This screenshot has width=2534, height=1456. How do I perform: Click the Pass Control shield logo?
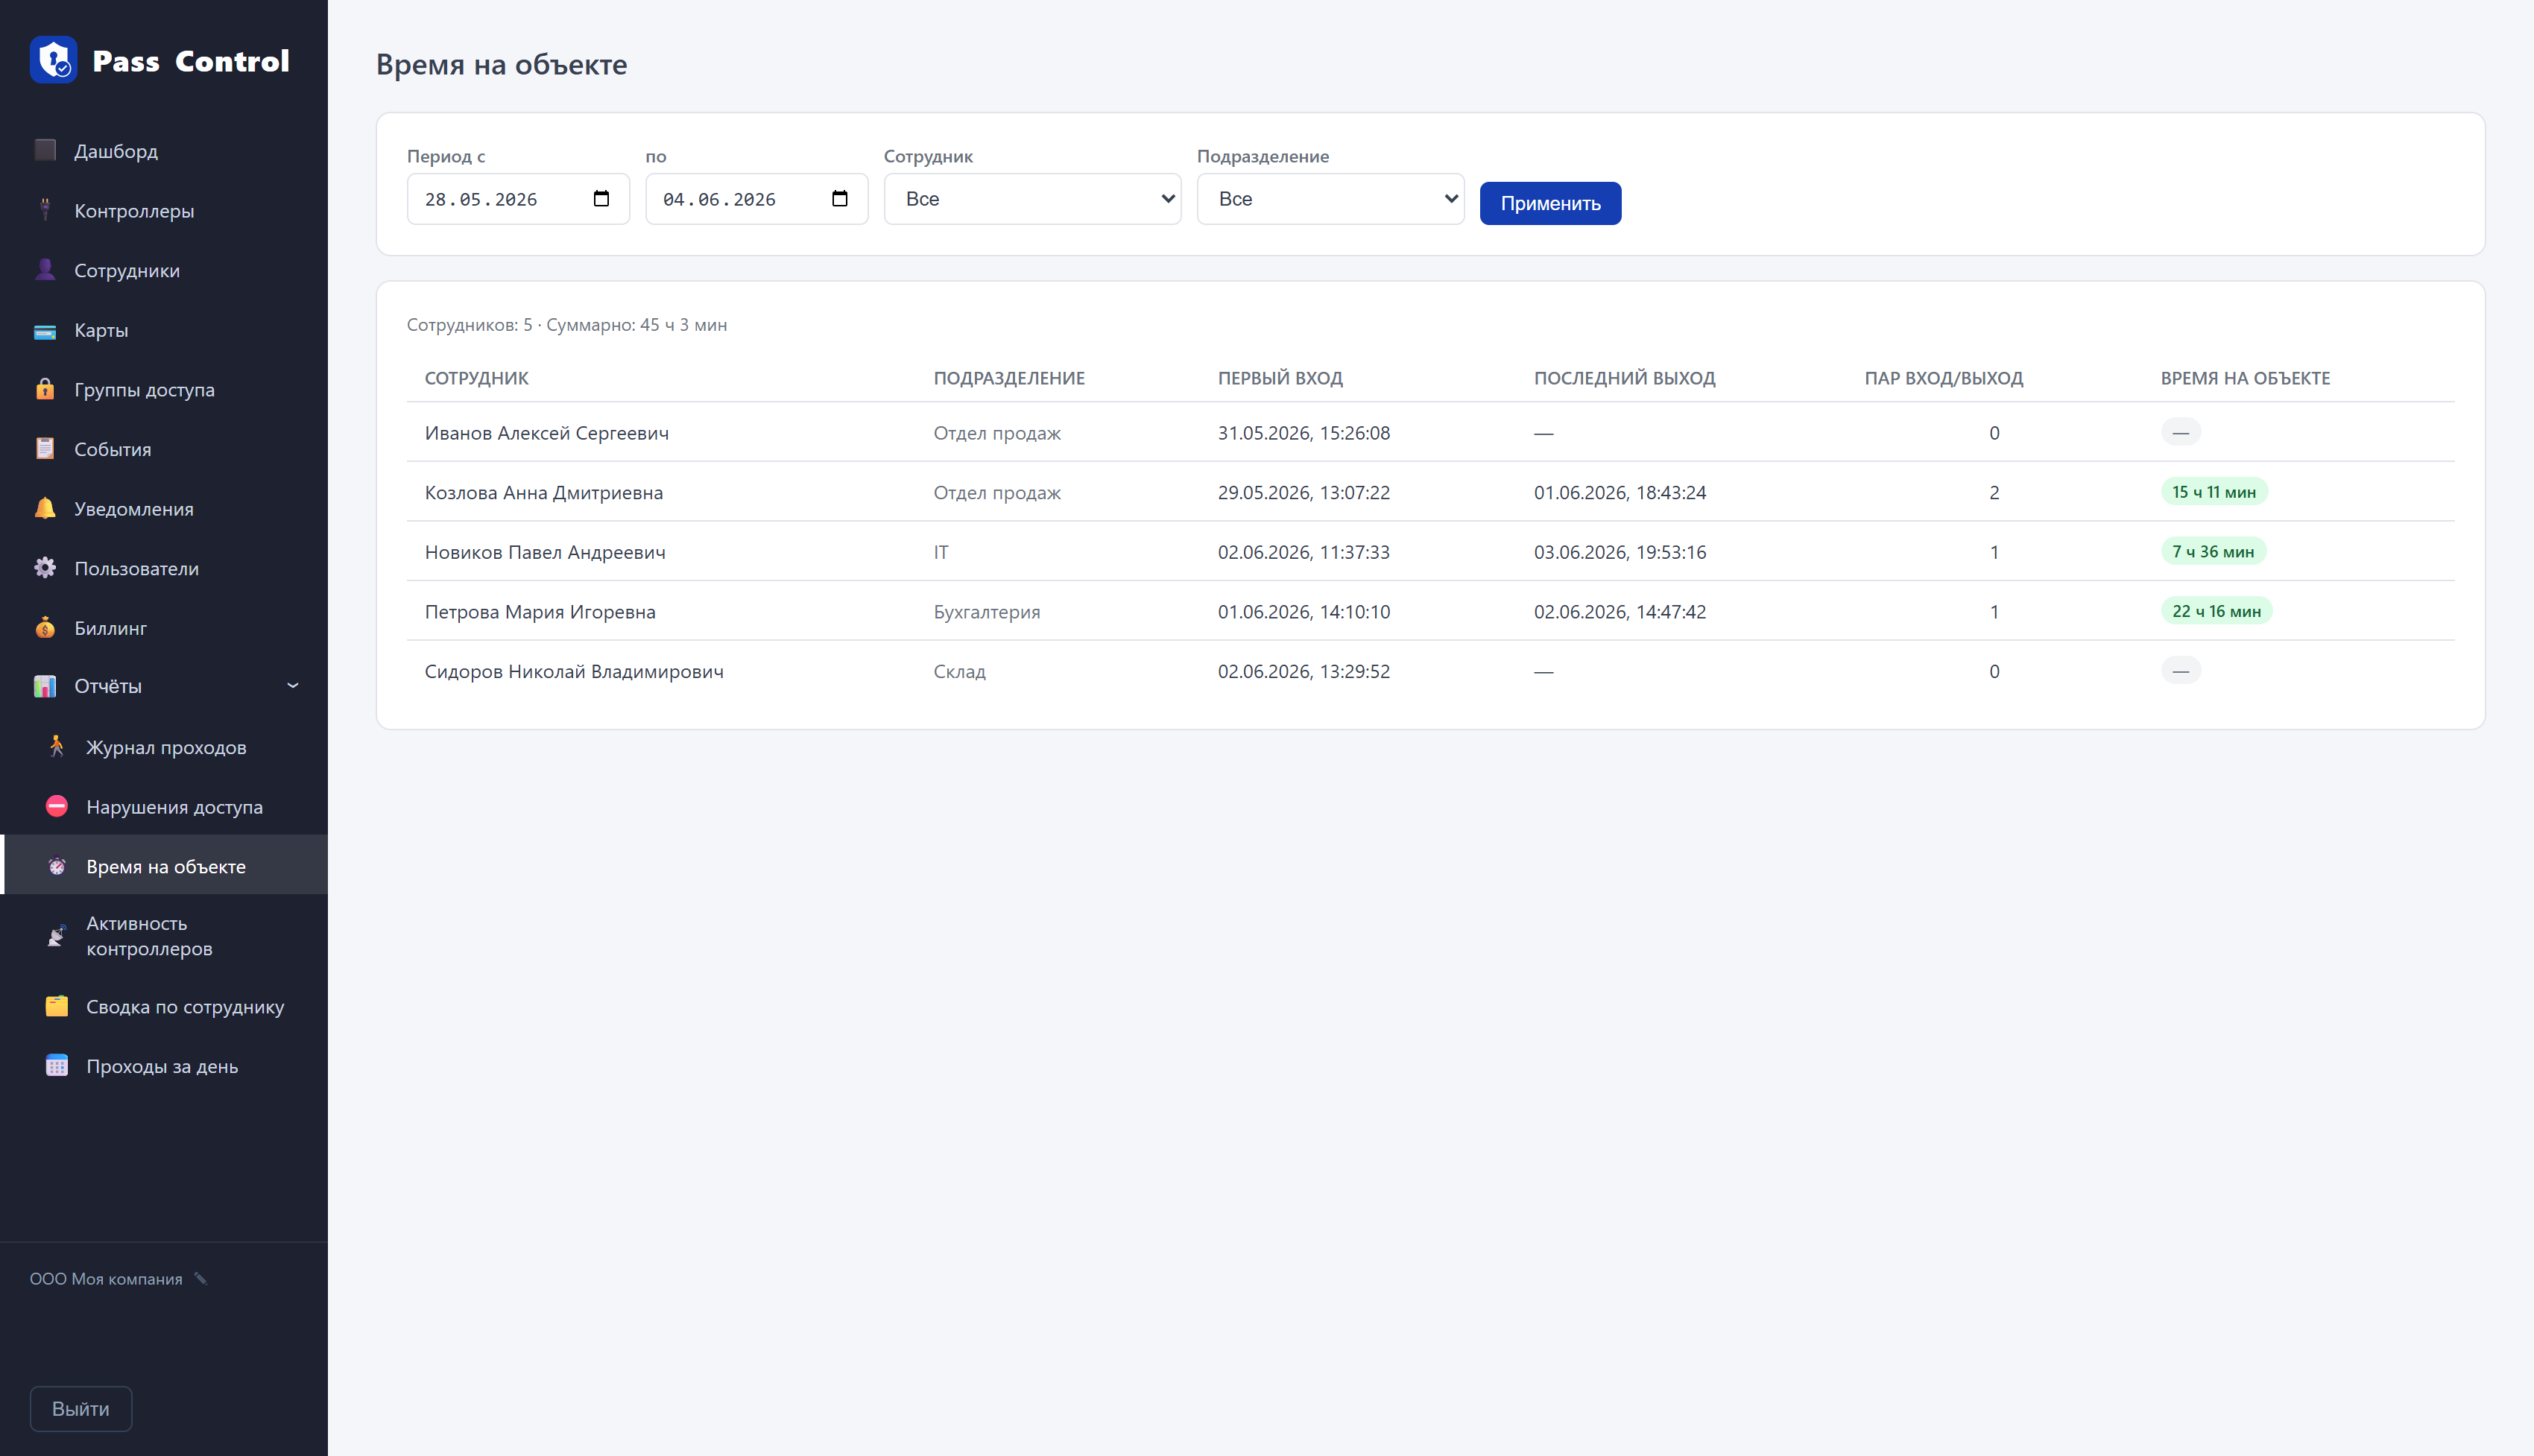[54, 60]
